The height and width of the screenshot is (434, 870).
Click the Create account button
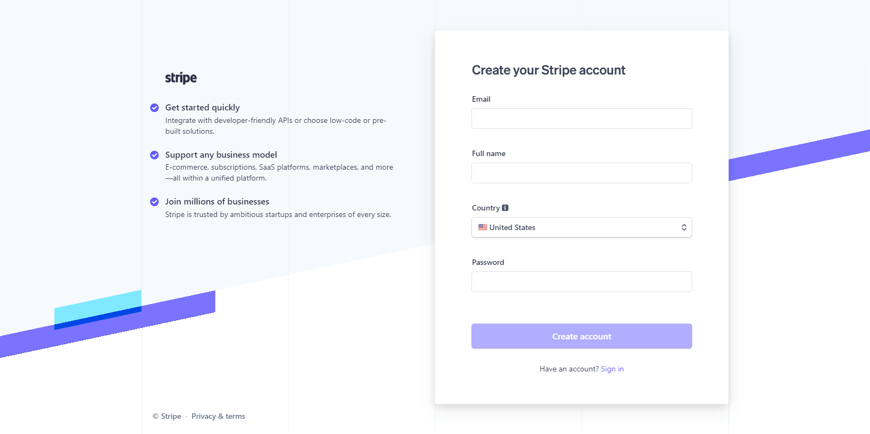(x=582, y=336)
